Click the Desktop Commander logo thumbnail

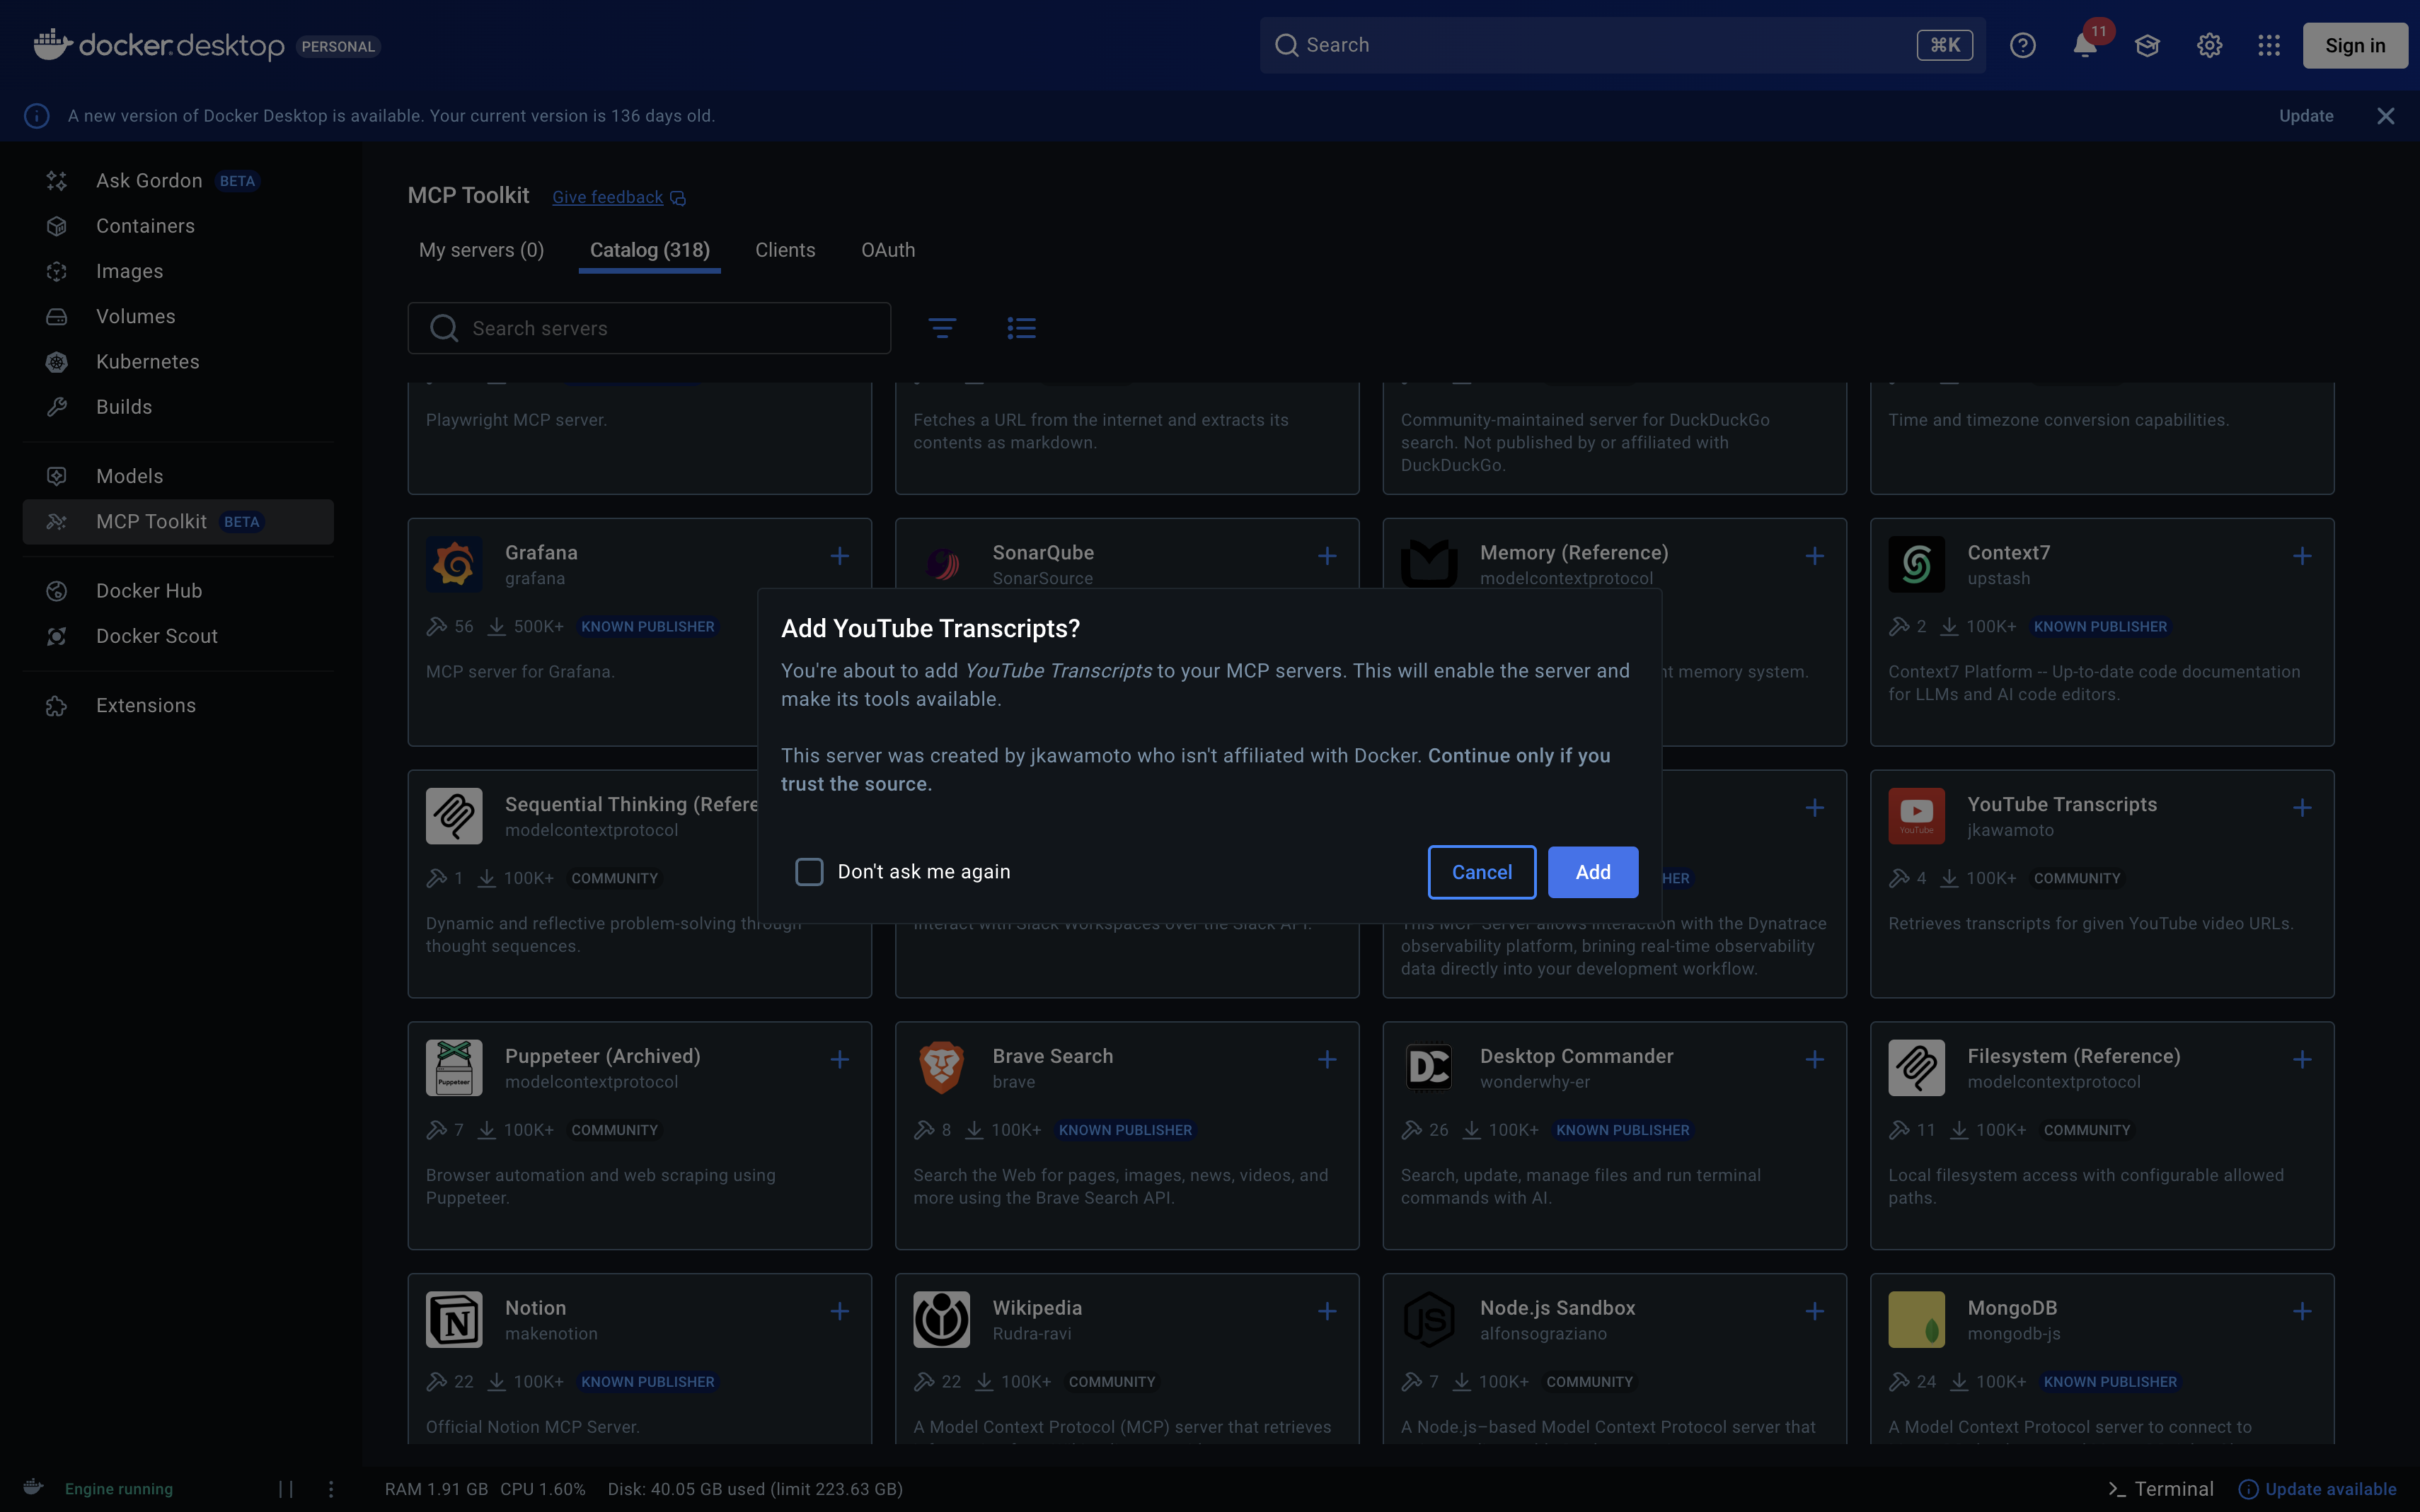point(1429,1068)
